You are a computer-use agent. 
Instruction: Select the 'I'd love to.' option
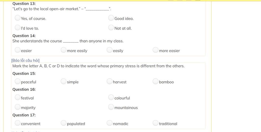(x=18, y=27)
